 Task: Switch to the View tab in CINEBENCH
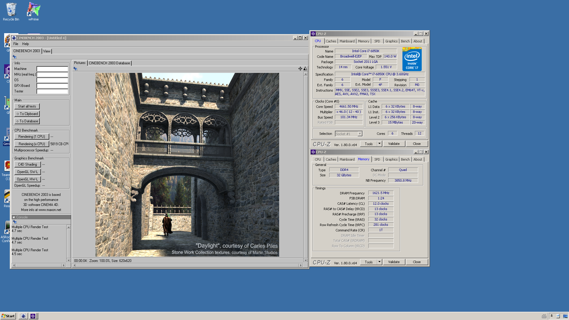[x=47, y=51]
